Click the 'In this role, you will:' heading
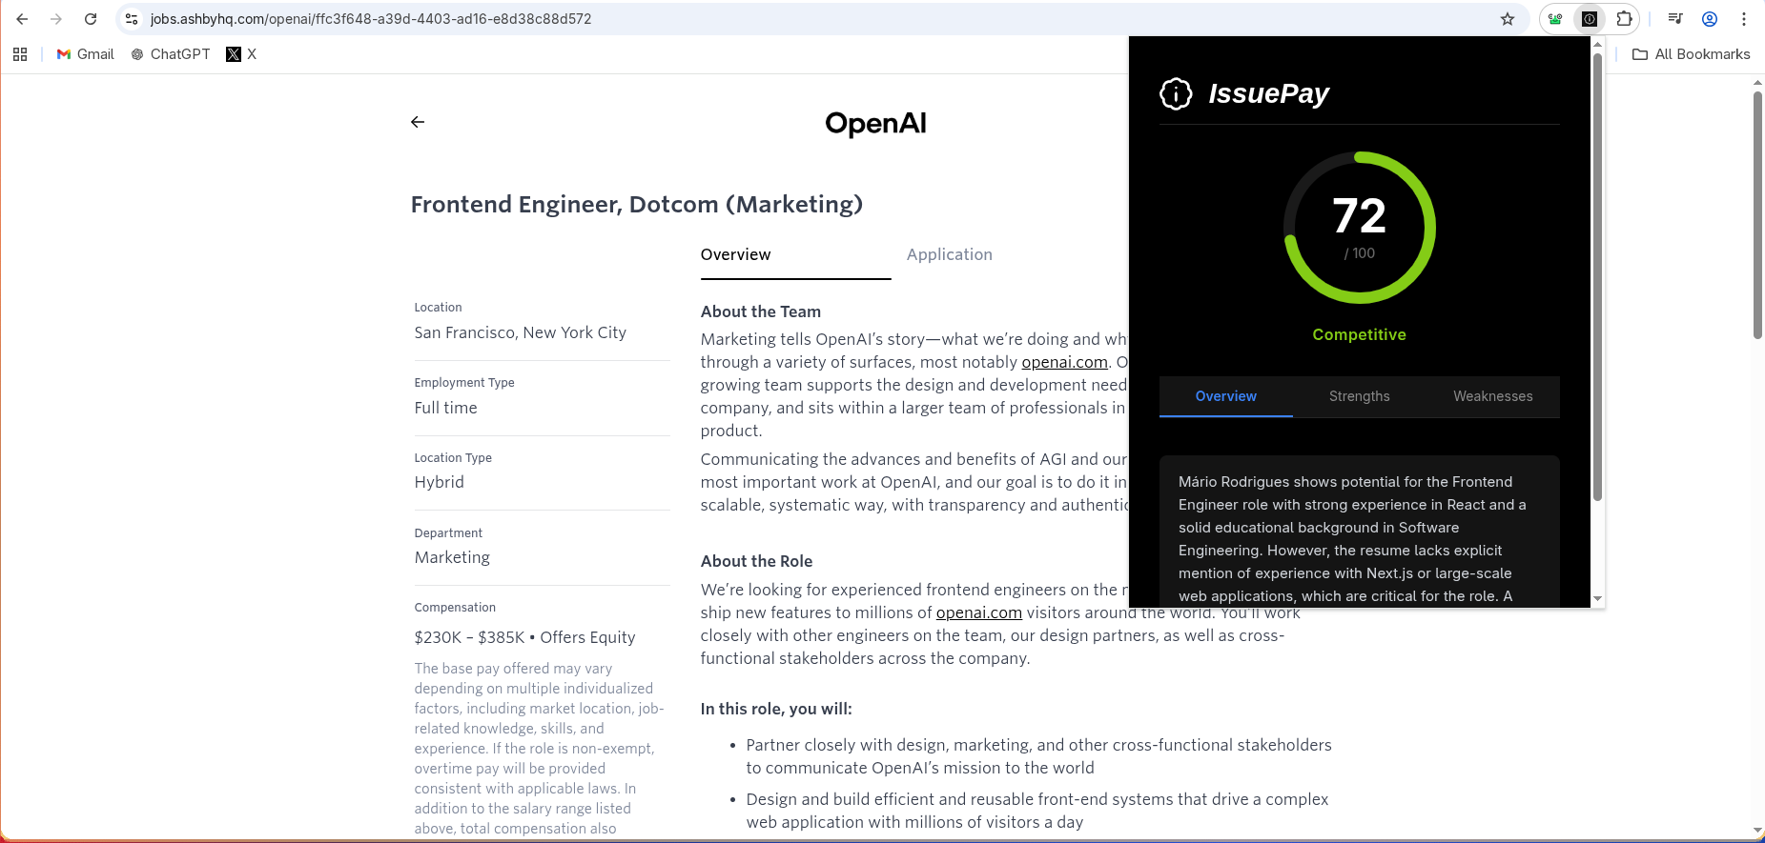The height and width of the screenshot is (843, 1765). (776, 709)
